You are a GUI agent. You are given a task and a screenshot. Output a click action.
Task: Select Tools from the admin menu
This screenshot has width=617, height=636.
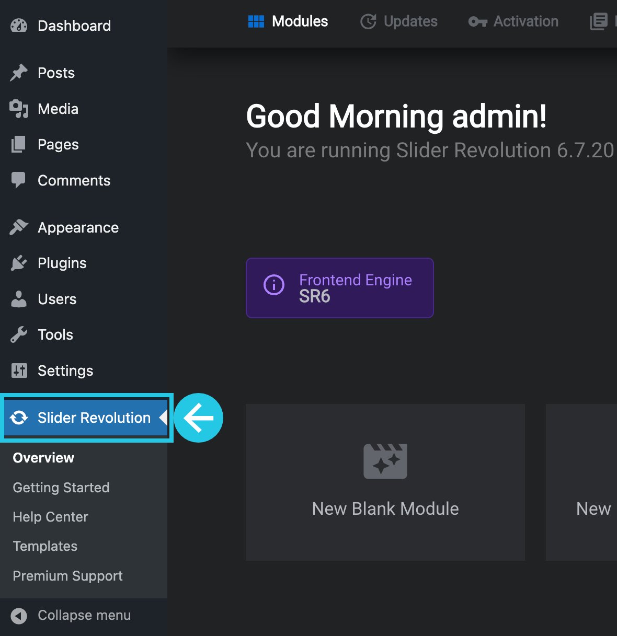pos(84,334)
